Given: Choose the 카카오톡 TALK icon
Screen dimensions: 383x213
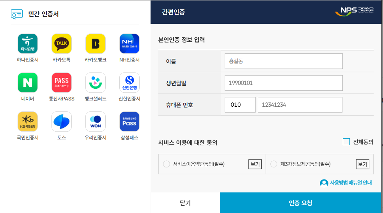Looking at the screenshot, I should point(62,44).
